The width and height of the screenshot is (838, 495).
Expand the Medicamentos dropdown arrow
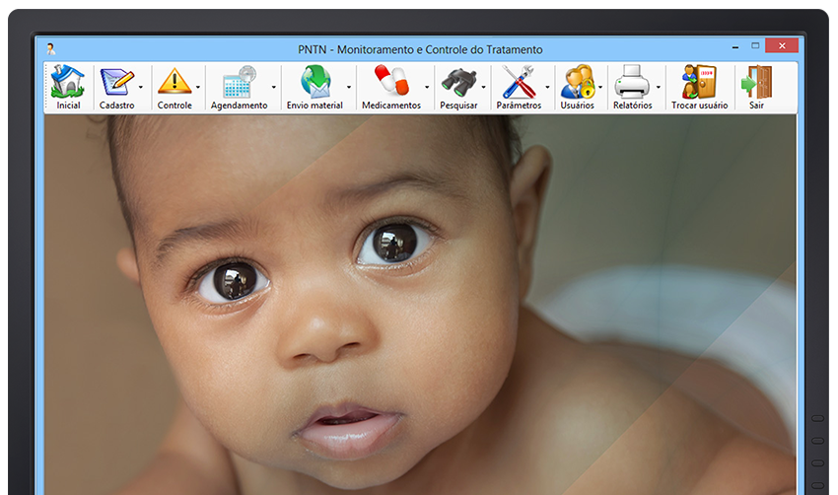coord(427,88)
